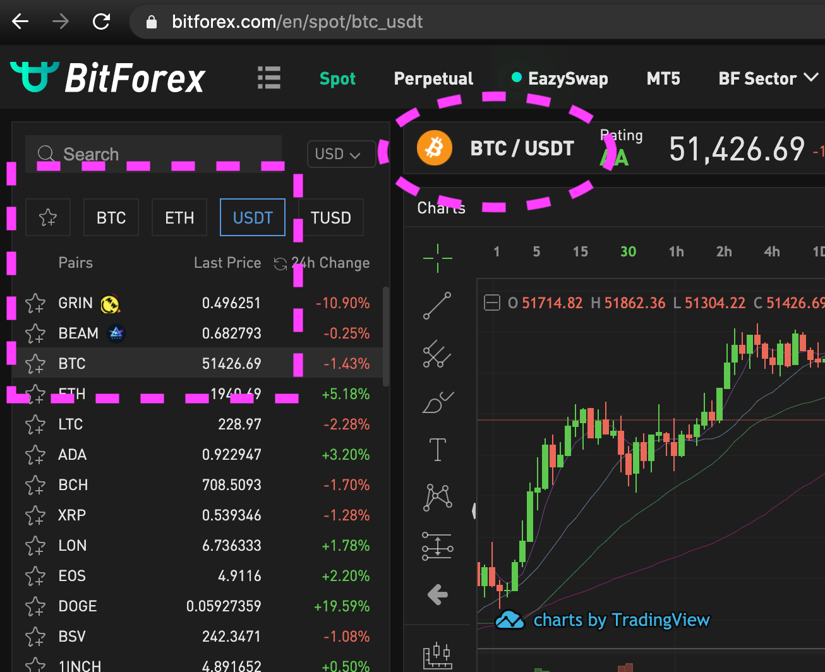Click the 51,426.69 price display
The height and width of the screenshot is (672, 825).
tap(737, 149)
